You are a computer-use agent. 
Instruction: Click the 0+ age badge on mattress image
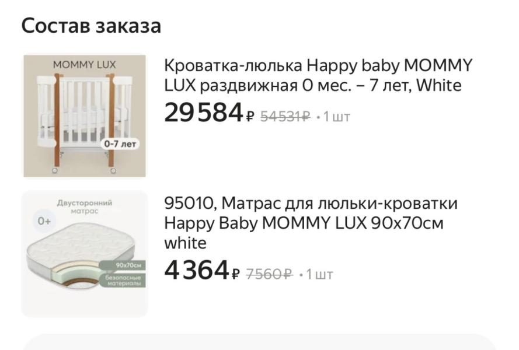(x=45, y=222)
